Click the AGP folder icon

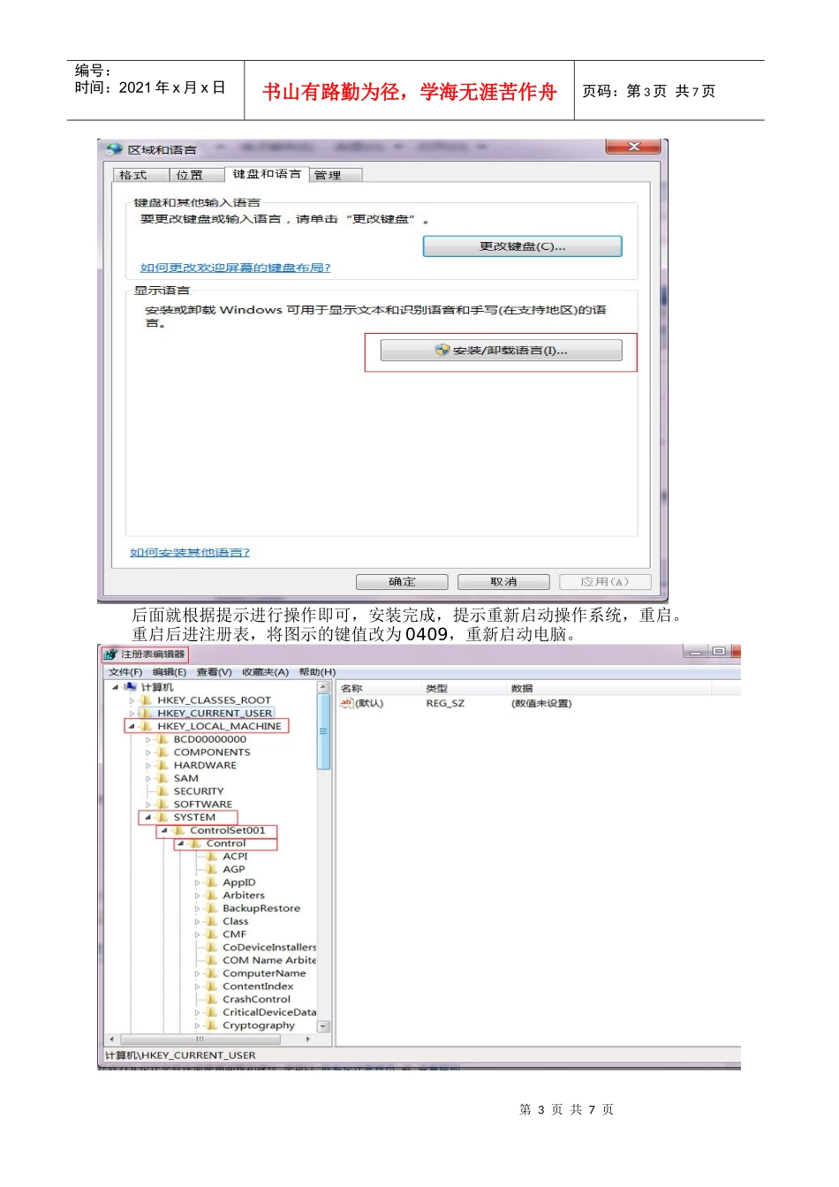point(212,869)
